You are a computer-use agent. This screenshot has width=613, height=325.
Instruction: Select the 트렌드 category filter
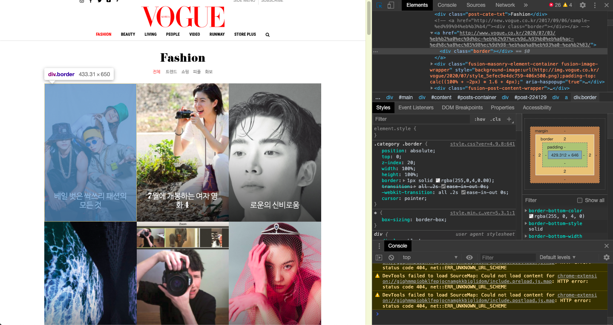(171, 72)
